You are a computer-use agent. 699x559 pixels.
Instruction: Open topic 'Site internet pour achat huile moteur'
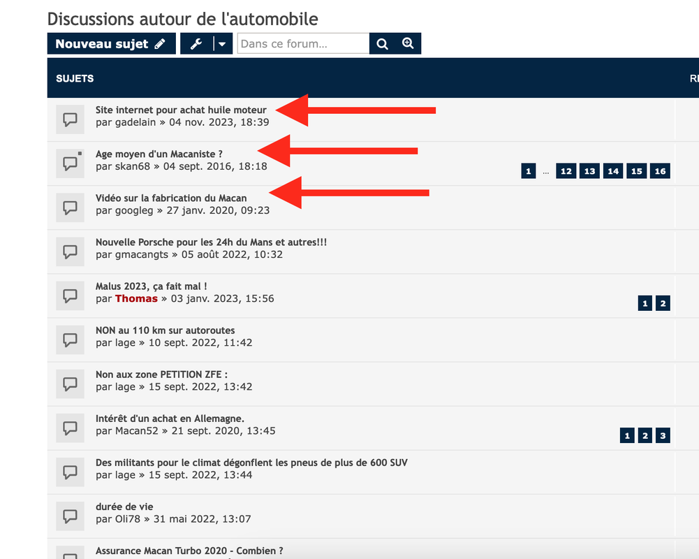tap(181, 110)
